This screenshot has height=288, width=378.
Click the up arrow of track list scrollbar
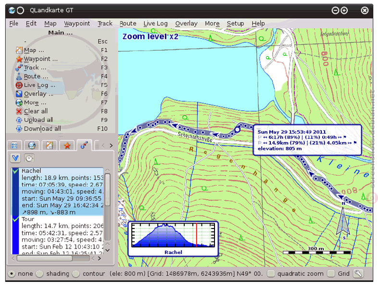point(108,170)
